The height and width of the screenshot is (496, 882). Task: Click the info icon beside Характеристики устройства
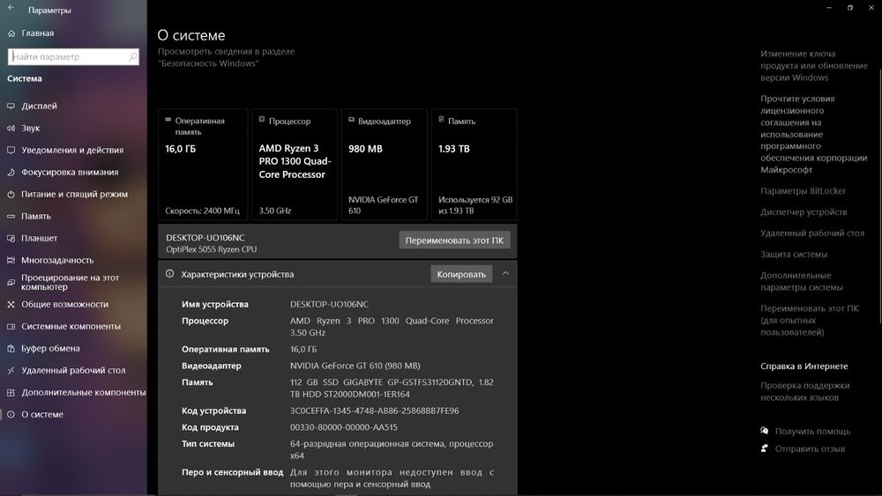(169, 274)
